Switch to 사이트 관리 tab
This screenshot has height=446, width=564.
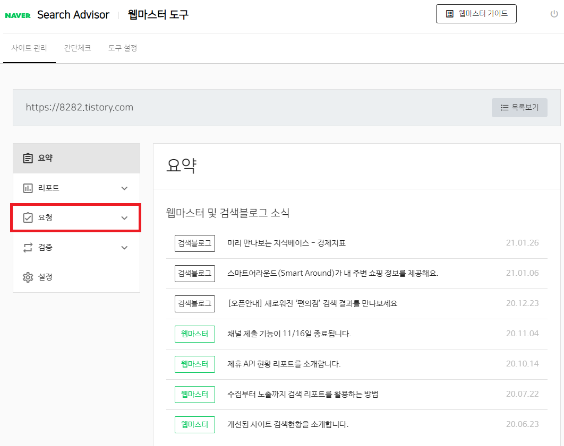(29, 48)
